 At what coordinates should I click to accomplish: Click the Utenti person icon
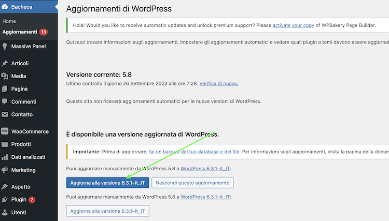(5, 212)
